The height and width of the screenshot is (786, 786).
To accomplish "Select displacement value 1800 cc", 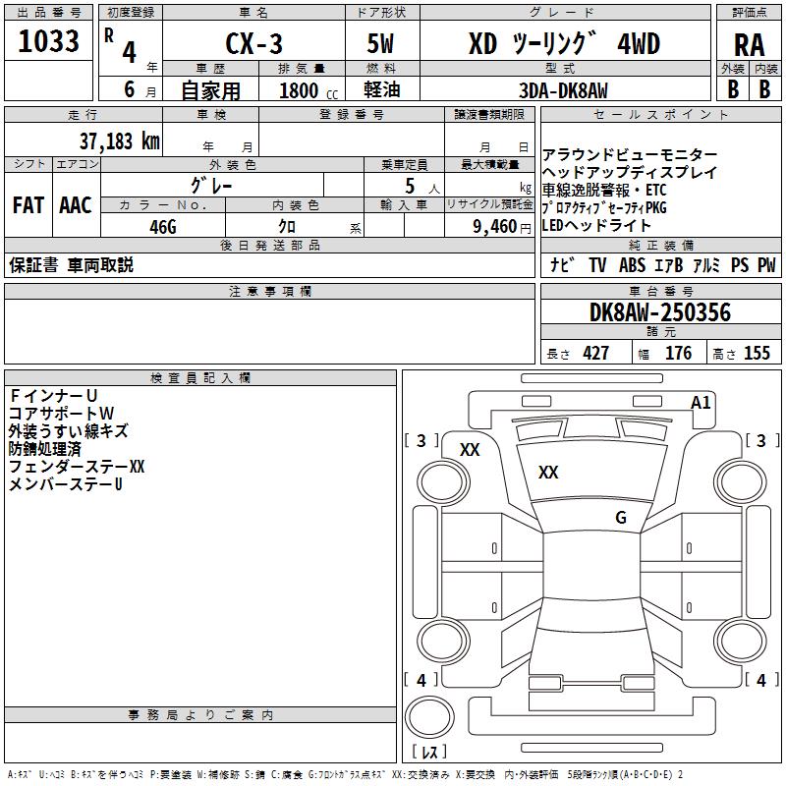I will coord(309,90).
